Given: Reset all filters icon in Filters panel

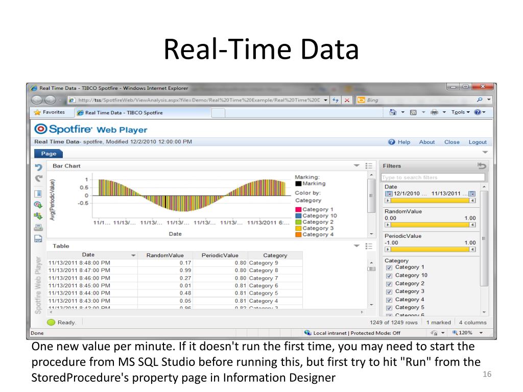Looking at the screenshot, I should [482, 166].
